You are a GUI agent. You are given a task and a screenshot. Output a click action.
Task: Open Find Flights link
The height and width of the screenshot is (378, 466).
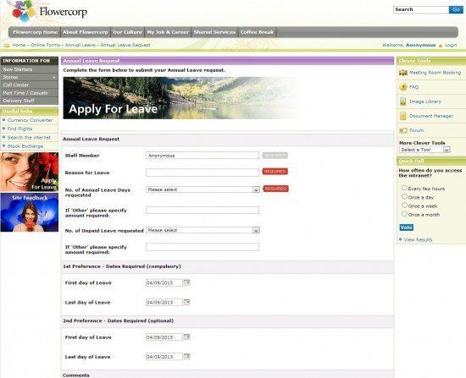(19, 129)
